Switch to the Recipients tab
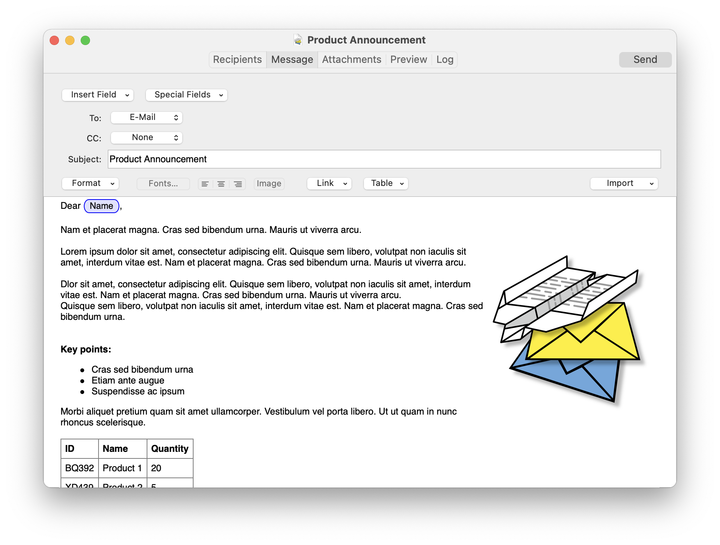The image size is (720, 545). 237,59
